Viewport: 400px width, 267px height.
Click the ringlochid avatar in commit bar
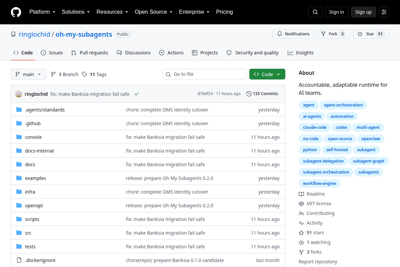coord(19,94)
